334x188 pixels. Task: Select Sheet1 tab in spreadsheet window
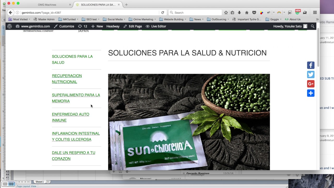point(40,182)
